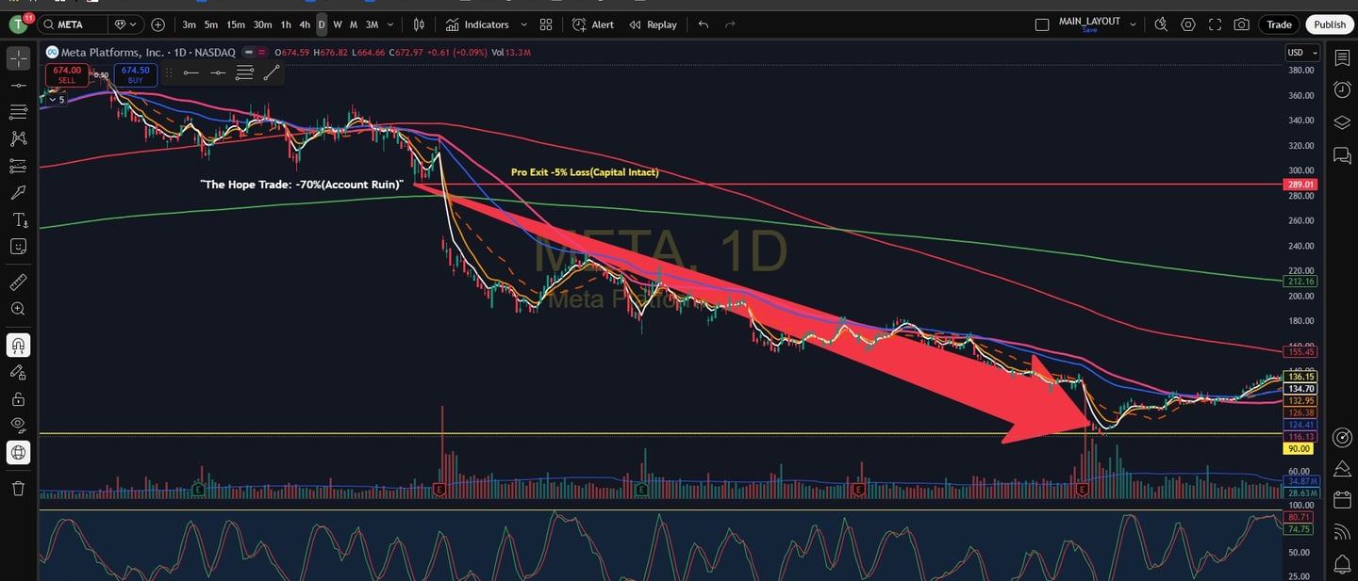Click the 674.00 SELL button

click(x=67, y=74)
